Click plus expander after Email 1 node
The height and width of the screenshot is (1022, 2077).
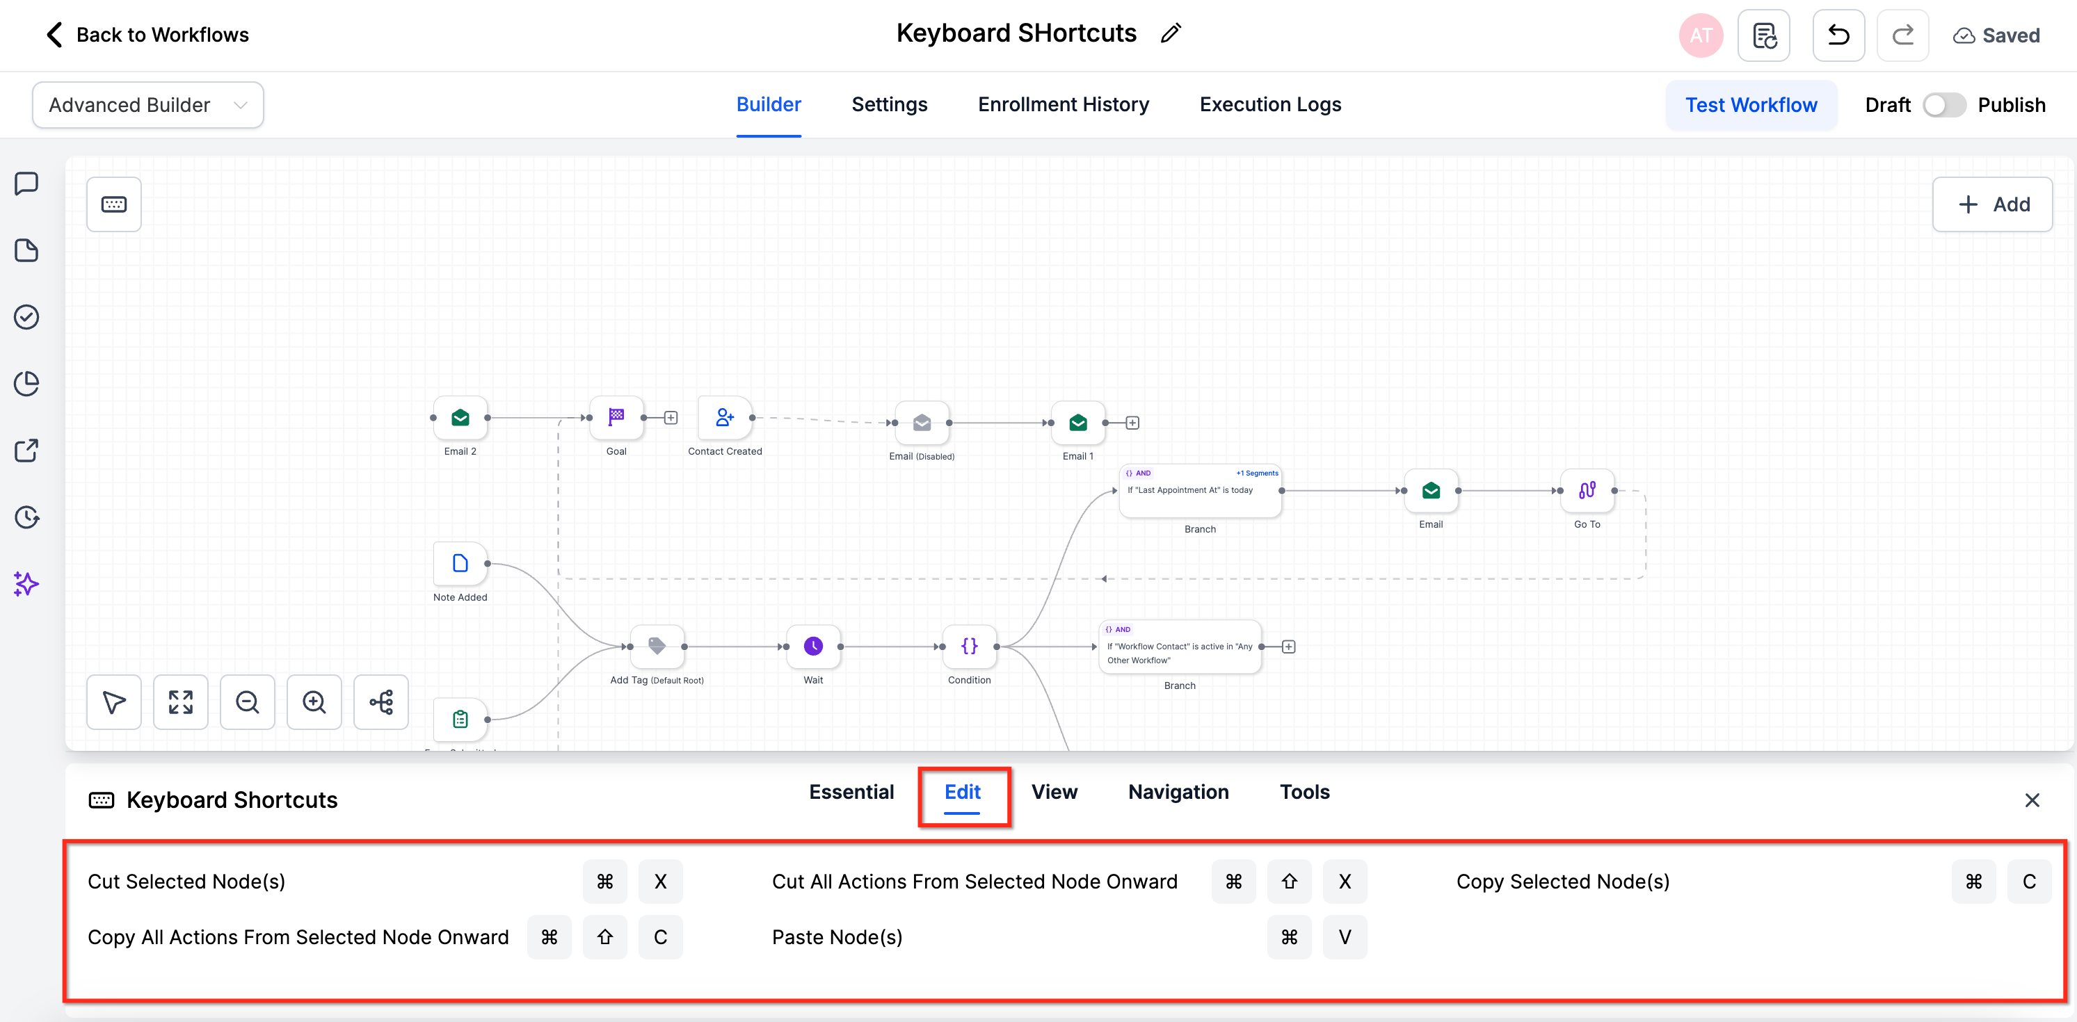tap(1132, 423)
